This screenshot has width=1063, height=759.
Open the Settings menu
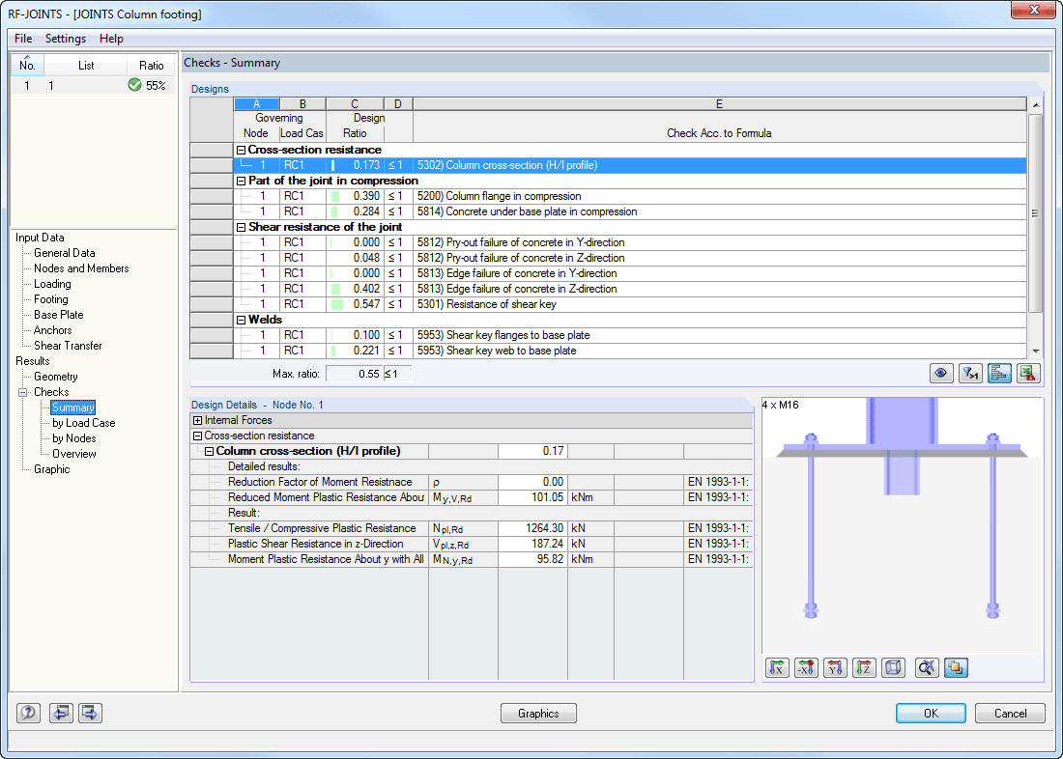(x=66, y=39)
